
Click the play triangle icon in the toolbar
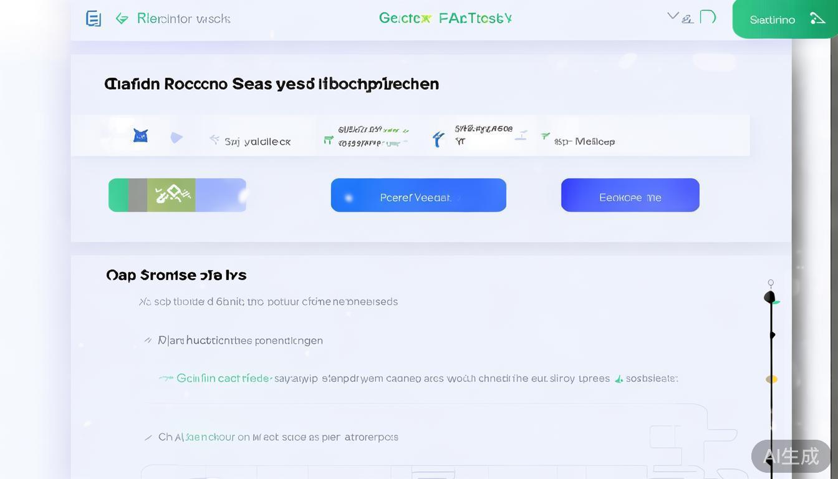176,137
